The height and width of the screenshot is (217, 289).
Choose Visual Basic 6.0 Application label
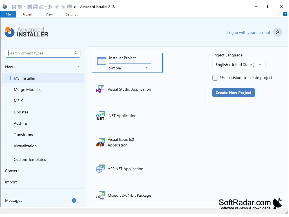[121, 142]
